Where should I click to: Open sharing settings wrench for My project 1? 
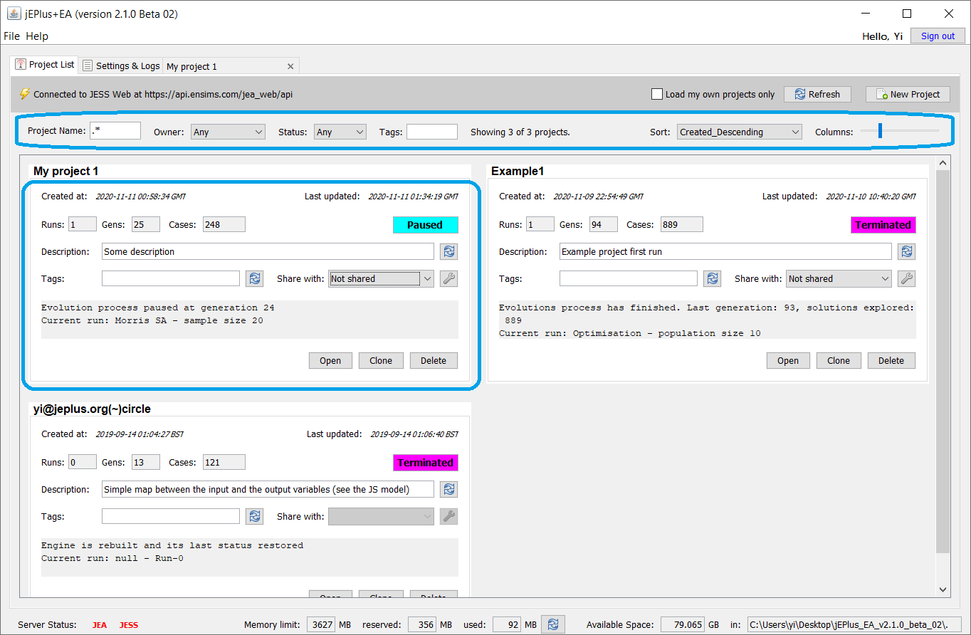click(448, 278)
